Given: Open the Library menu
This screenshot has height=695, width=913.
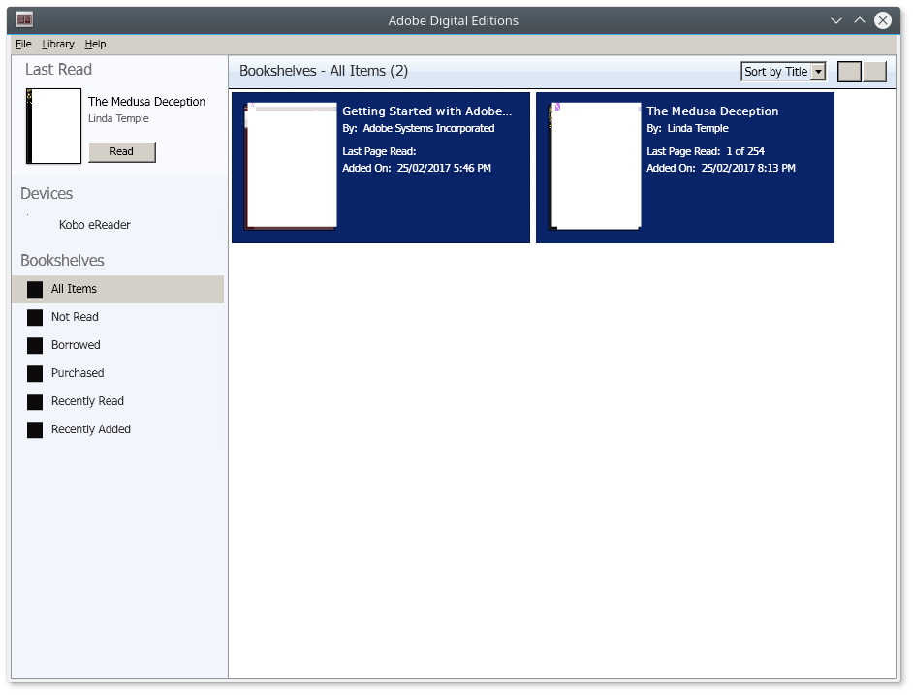Looking at the screenshot, I should [58, 44].
